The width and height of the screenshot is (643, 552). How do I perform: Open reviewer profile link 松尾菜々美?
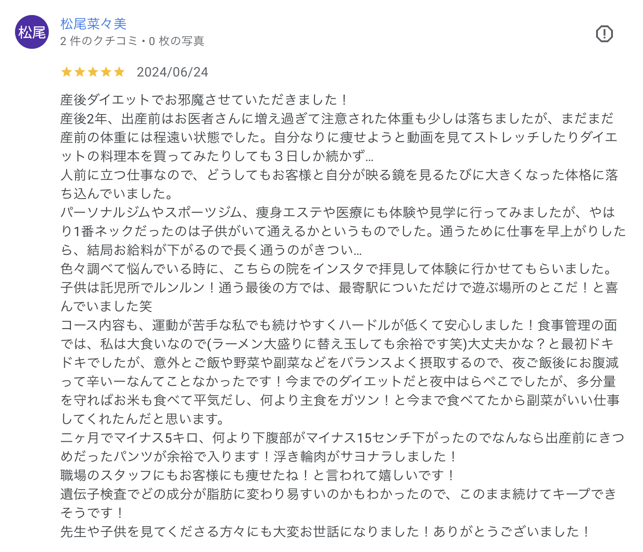(x=93, y=23)
